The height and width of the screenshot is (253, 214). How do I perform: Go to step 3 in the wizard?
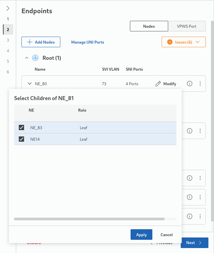click(8, 40)
